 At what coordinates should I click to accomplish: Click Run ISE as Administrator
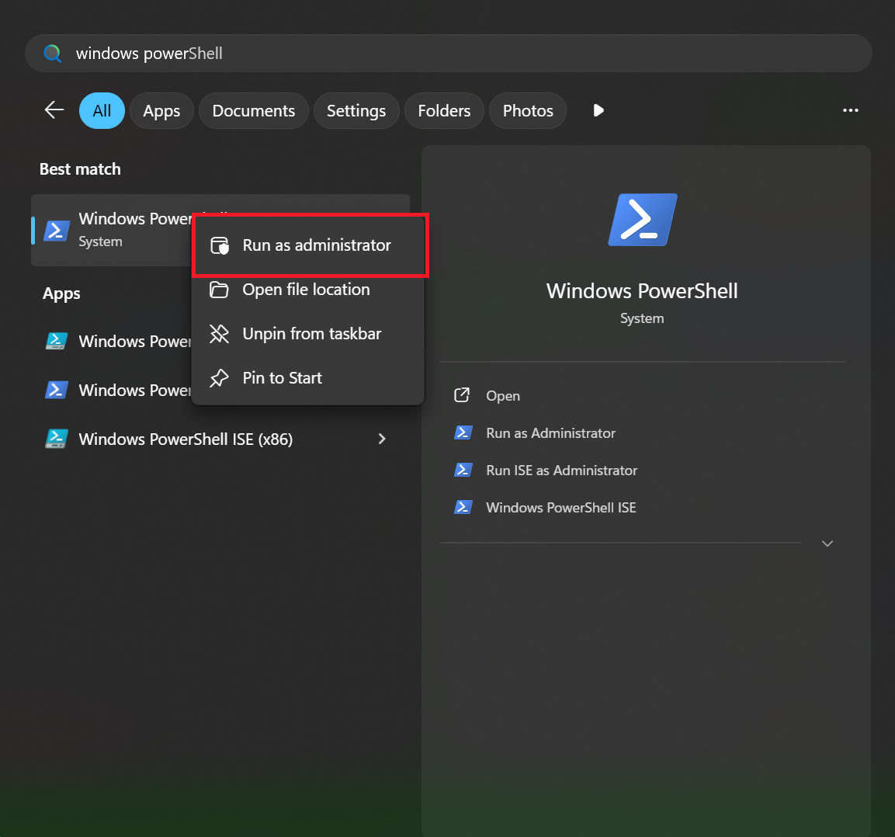click(561, 471)
